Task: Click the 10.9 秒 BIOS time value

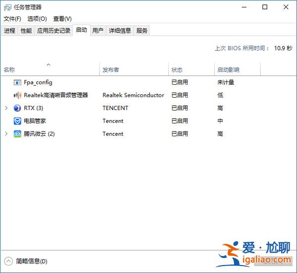Action: (x=283, y=48)
